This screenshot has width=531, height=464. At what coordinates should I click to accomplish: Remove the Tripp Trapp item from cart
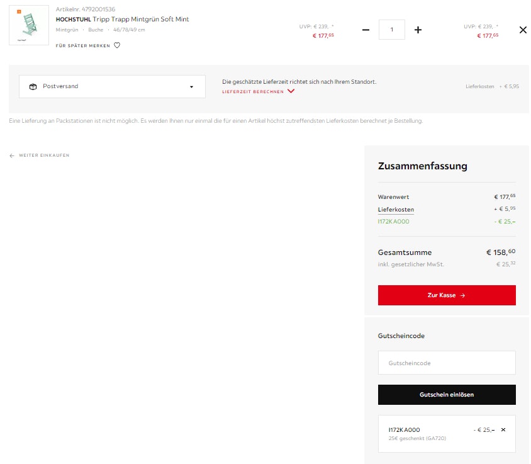coord(523,30)
